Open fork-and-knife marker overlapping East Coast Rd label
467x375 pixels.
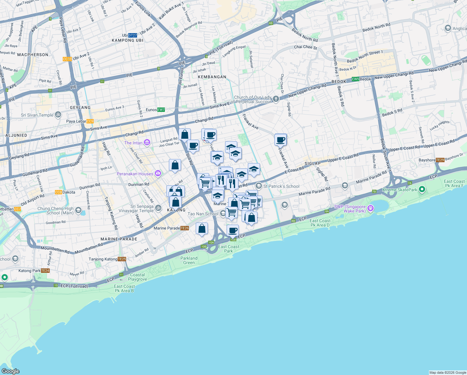point(232,183)
